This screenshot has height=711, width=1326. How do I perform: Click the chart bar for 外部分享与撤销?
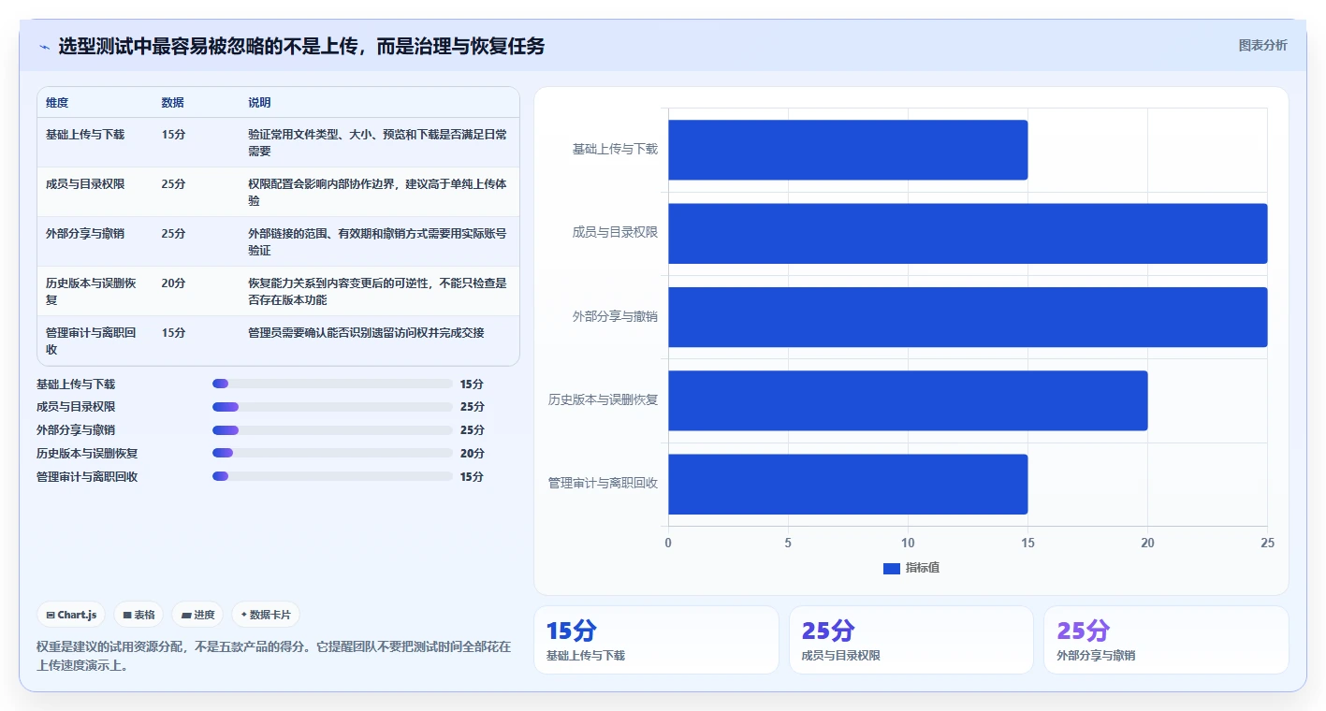(968, 316)
